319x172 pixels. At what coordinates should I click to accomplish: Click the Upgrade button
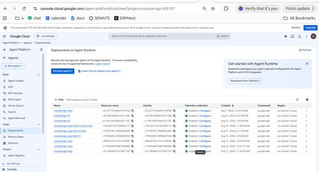pos(310,28)
